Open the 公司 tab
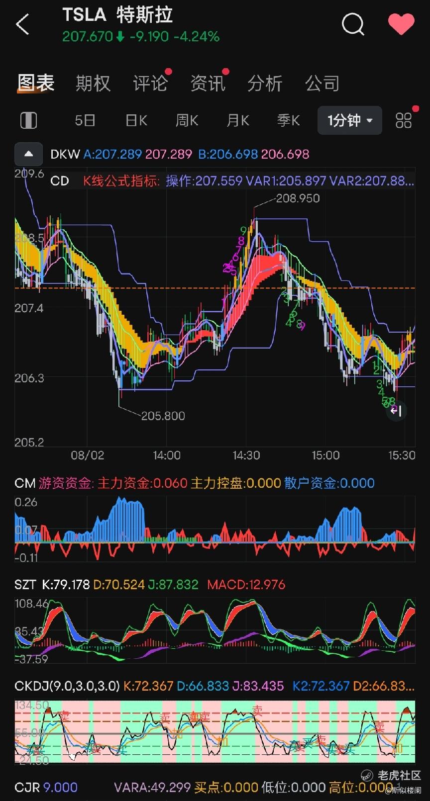Viewport: 430px width, 801px height. coord(322,83)
